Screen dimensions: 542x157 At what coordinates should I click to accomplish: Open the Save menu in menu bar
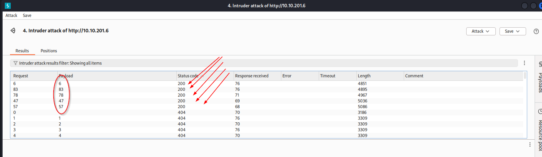[27, 15]
